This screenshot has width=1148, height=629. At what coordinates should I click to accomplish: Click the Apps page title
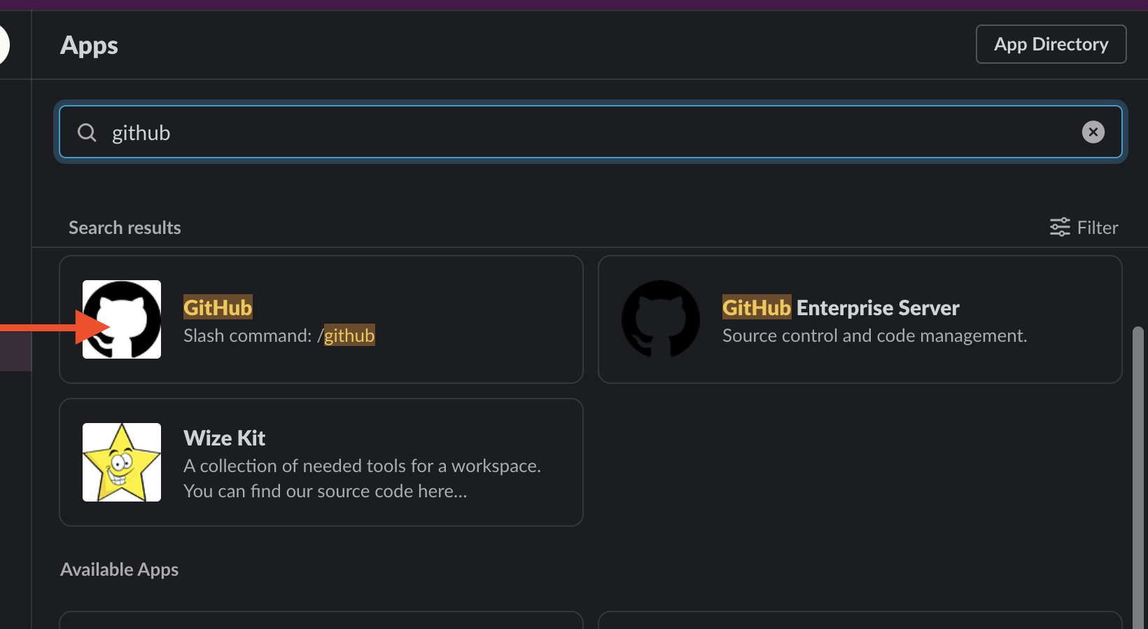pyautogui.click(x=89, y=45)
